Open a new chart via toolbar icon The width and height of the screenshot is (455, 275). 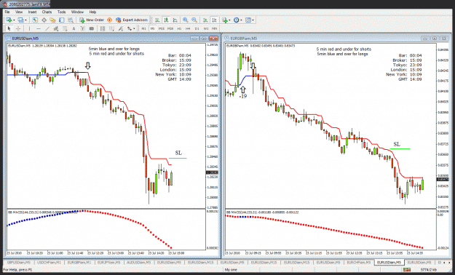coord(9,20)
